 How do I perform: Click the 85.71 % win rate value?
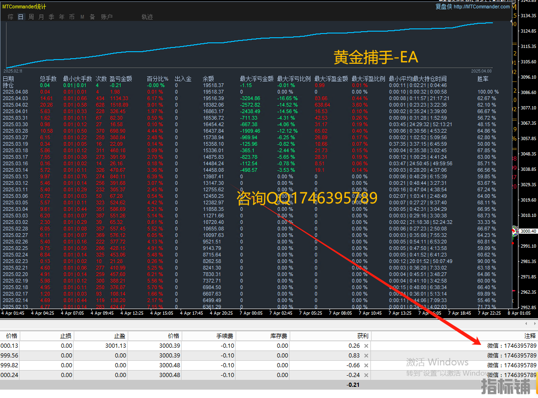coord(486,164)
